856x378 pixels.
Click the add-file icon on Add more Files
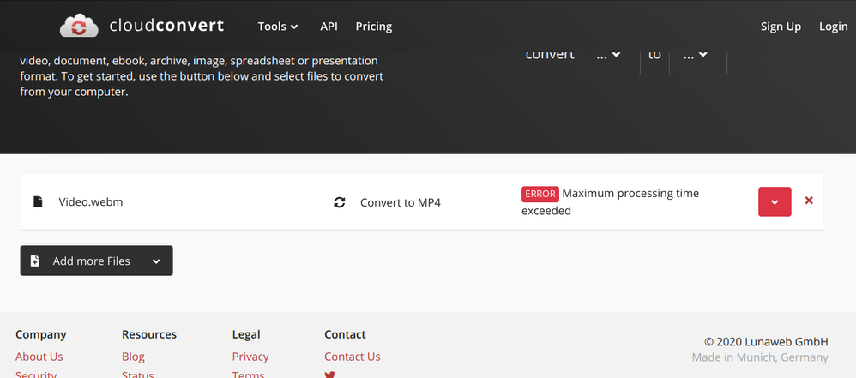(x=35, y=261)
